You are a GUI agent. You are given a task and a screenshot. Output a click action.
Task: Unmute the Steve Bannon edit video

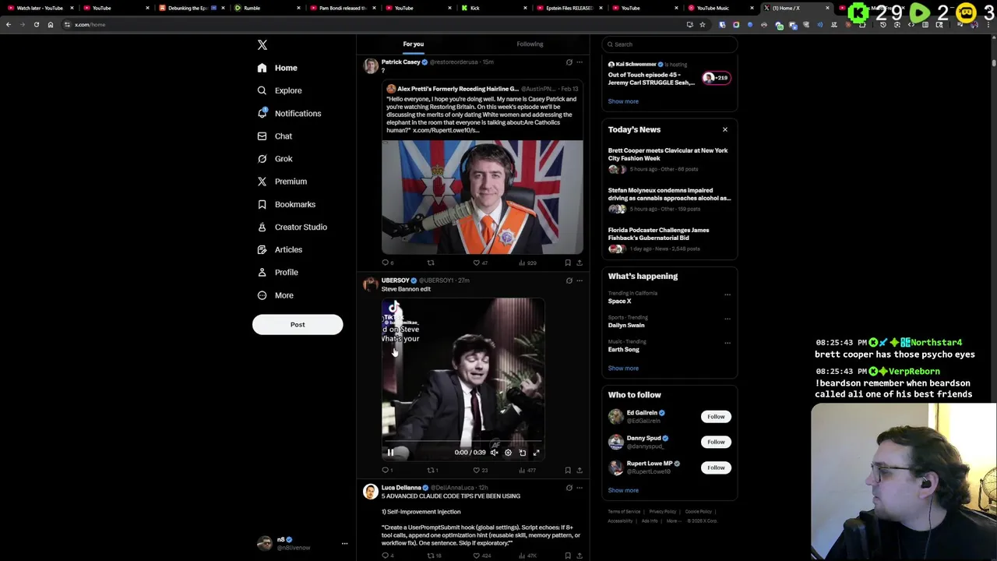coord(494,453)
